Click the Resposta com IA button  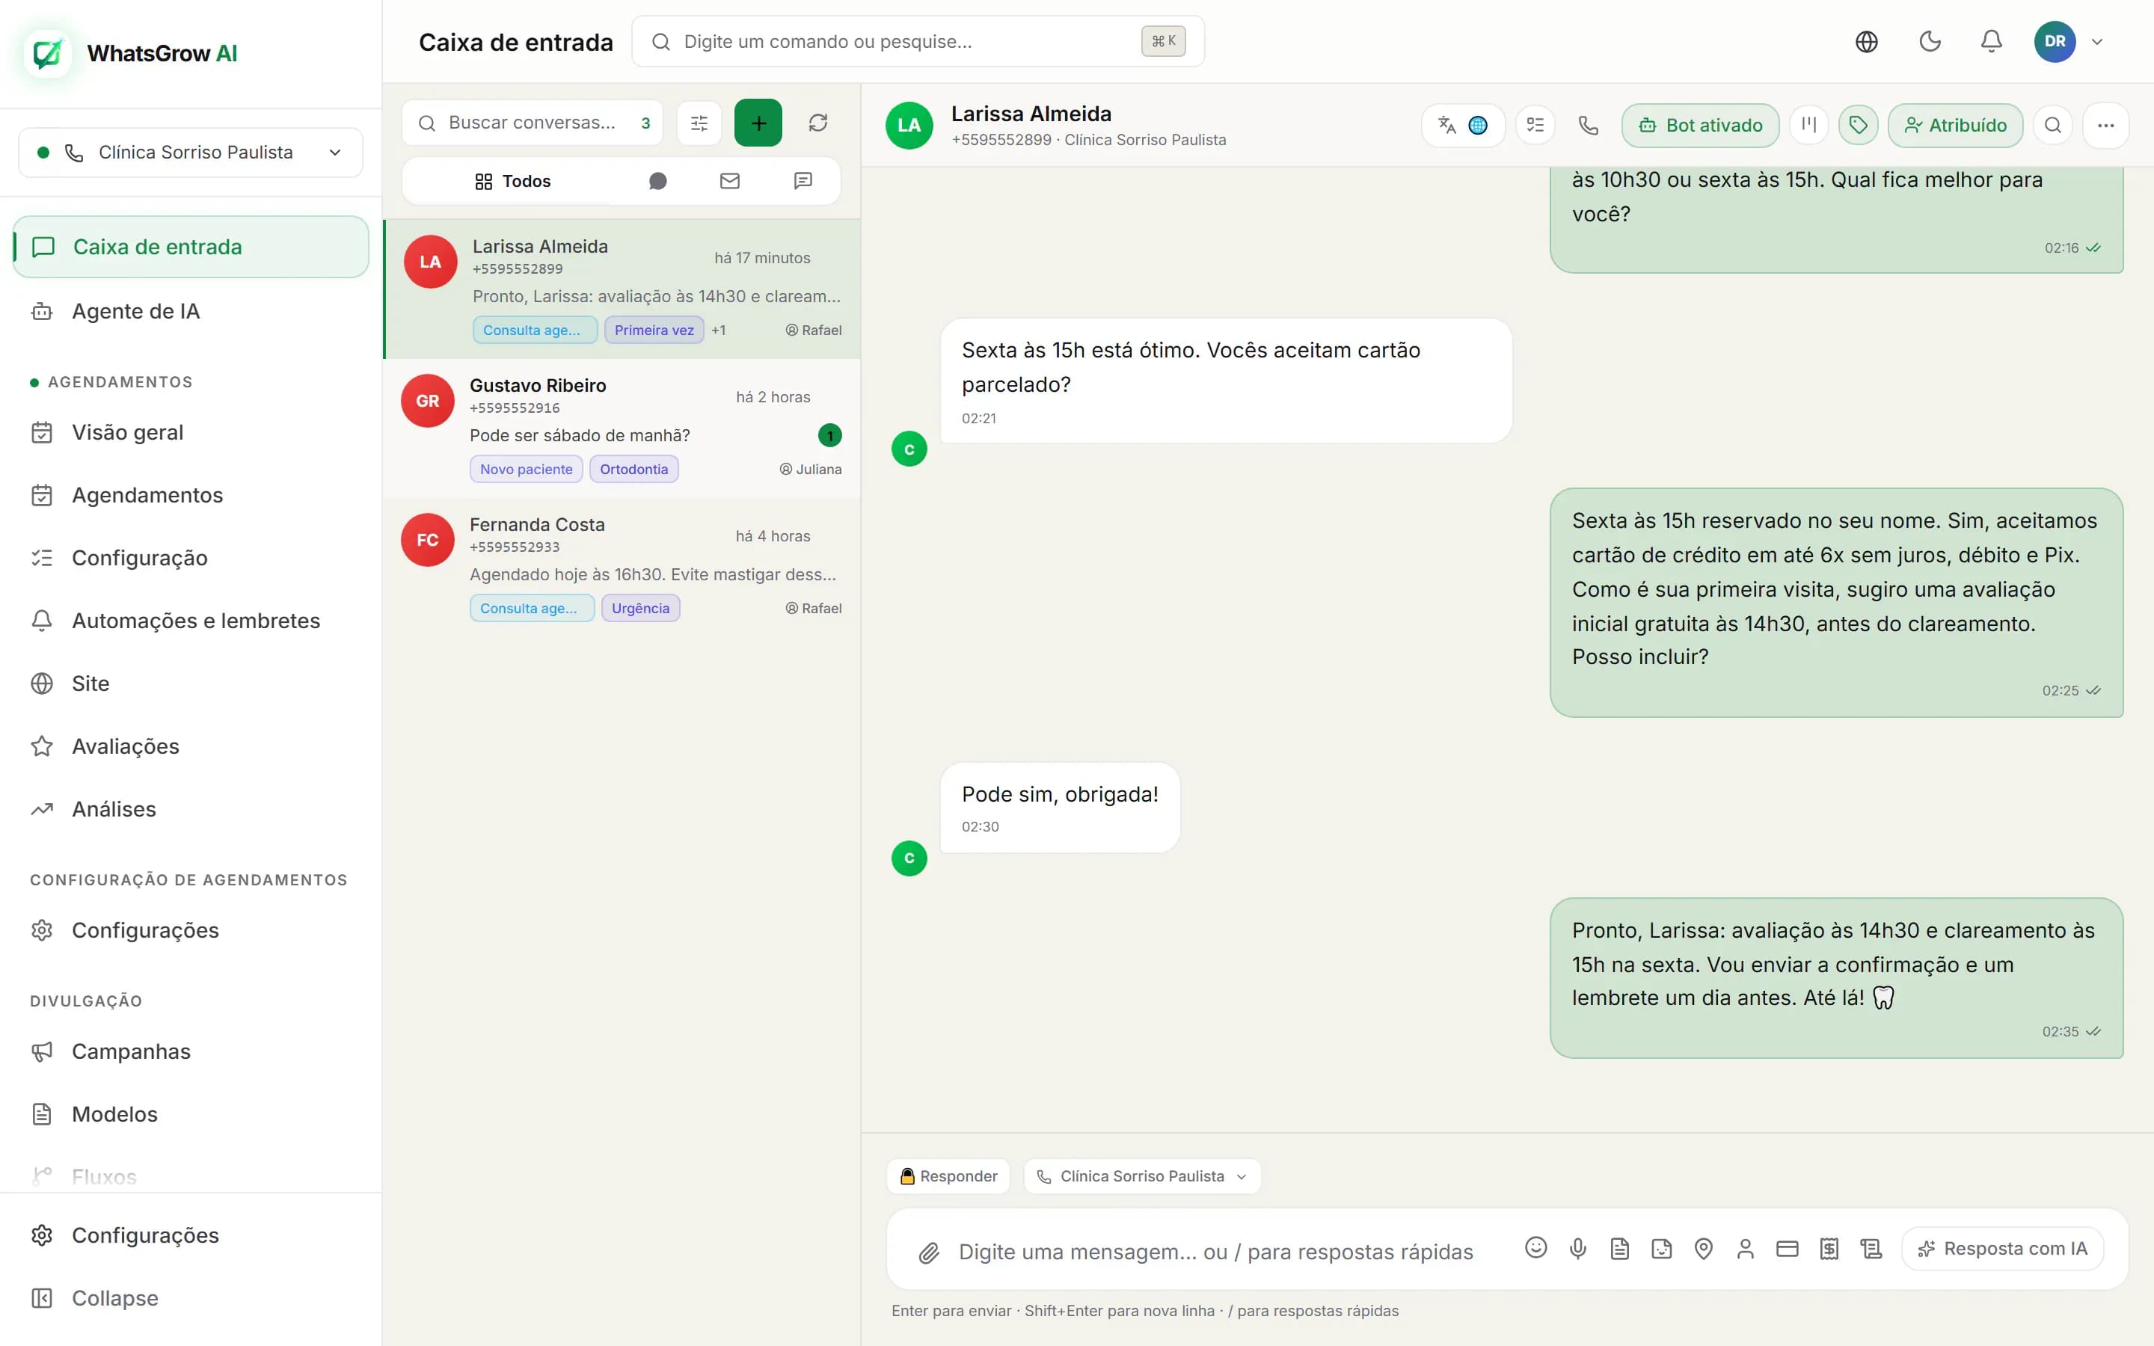click(x=2003, y=1248)
